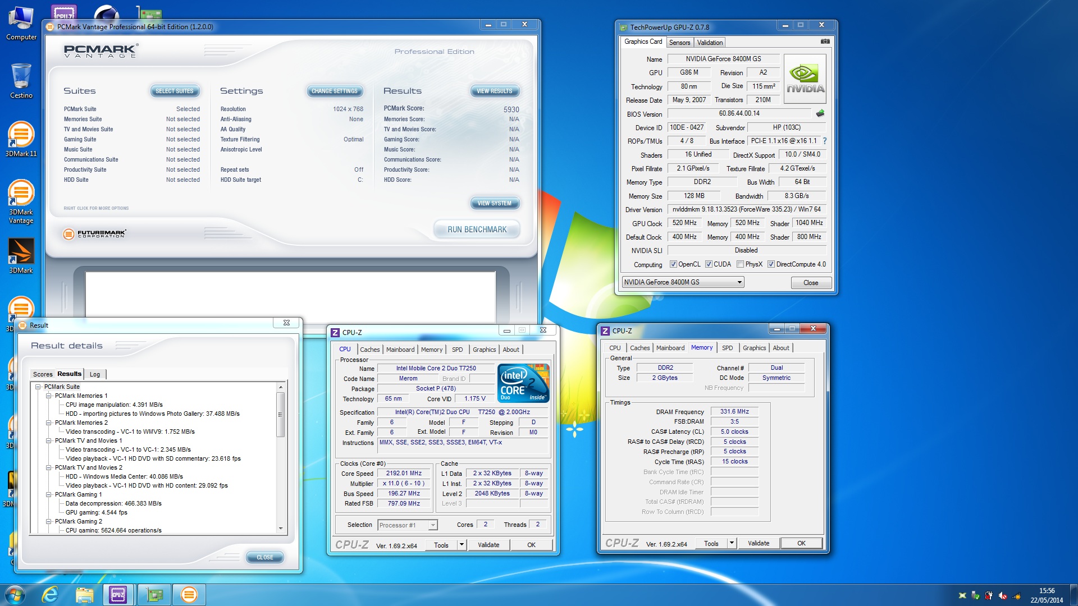
Task: Click the DRAM Frequency value field
Action: pyautogui.click(x=735, y=411)
